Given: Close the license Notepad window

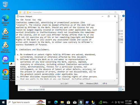Looking at the screenshot, I should pos(115,16).
